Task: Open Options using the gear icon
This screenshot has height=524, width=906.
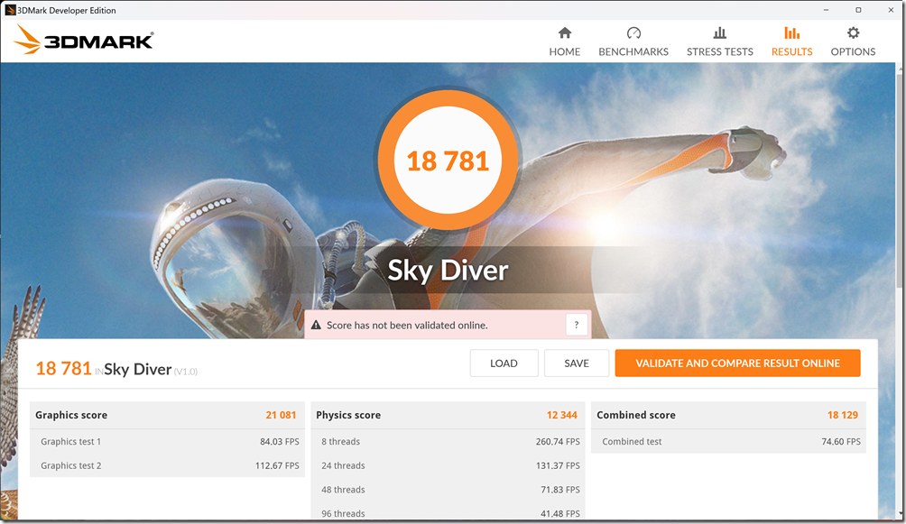Action: [852, 32]
